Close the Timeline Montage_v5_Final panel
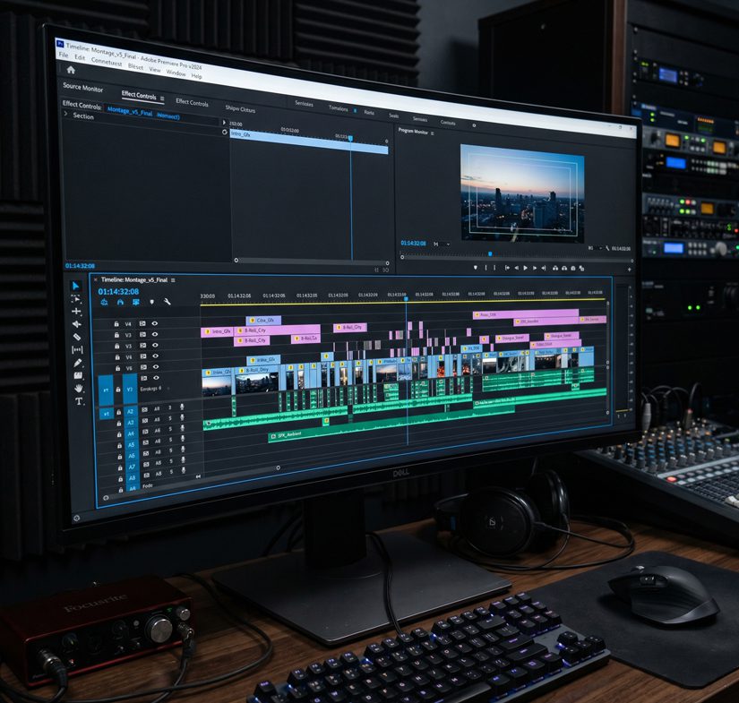The width and height of the screenshot is (739, 703). pyautogui.click(x=96, y=279)
